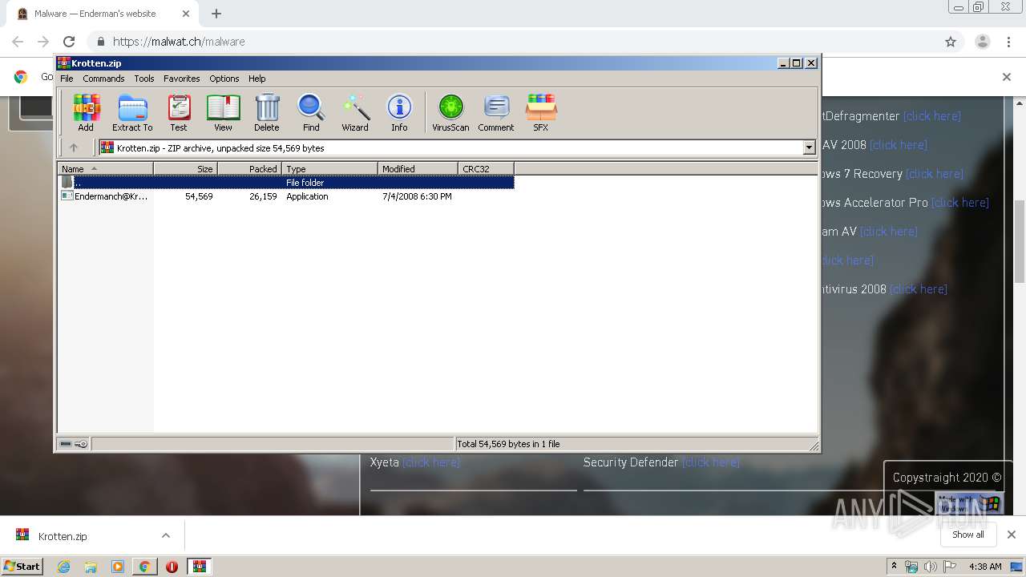Open the WinRAR File menu
This screenshot has height=577, width=1026.
(x=67, y=79)
